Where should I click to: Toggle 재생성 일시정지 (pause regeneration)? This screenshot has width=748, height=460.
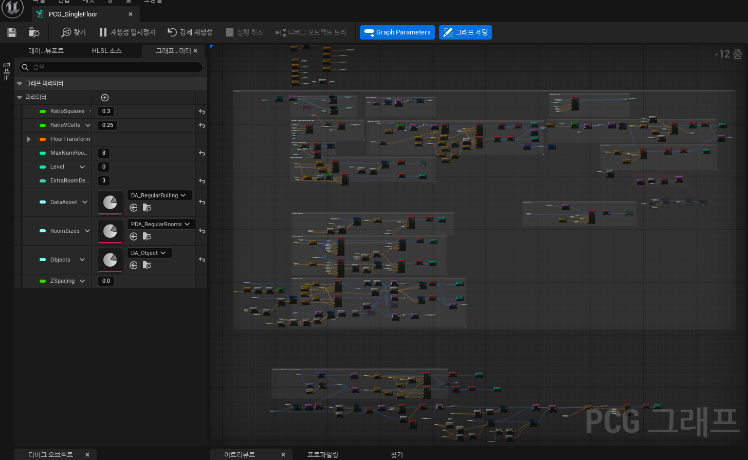coord(127,32)
